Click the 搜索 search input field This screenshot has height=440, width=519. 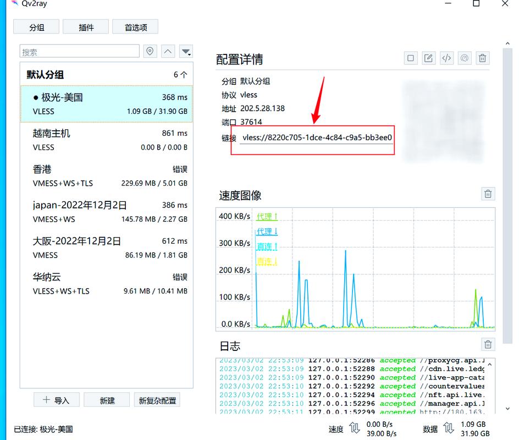80,52
